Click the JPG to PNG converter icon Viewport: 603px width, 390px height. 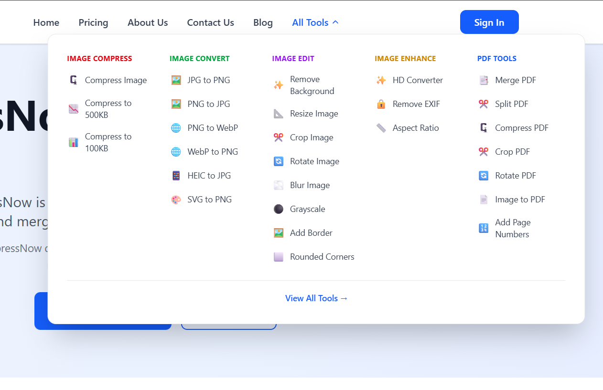176,80
